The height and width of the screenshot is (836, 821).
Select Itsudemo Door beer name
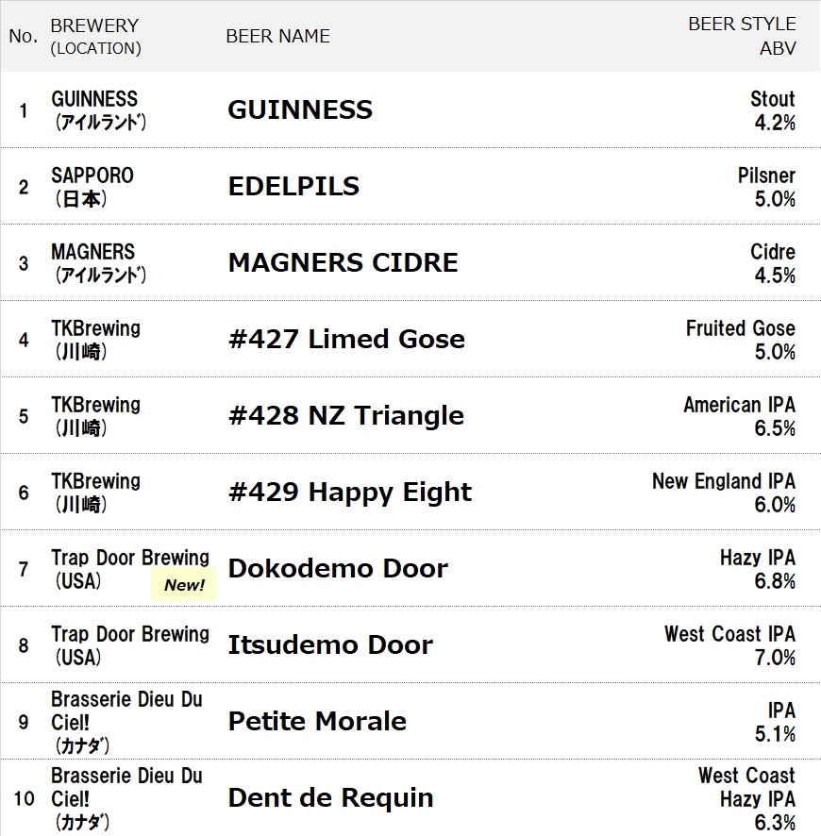coord(330,645)
